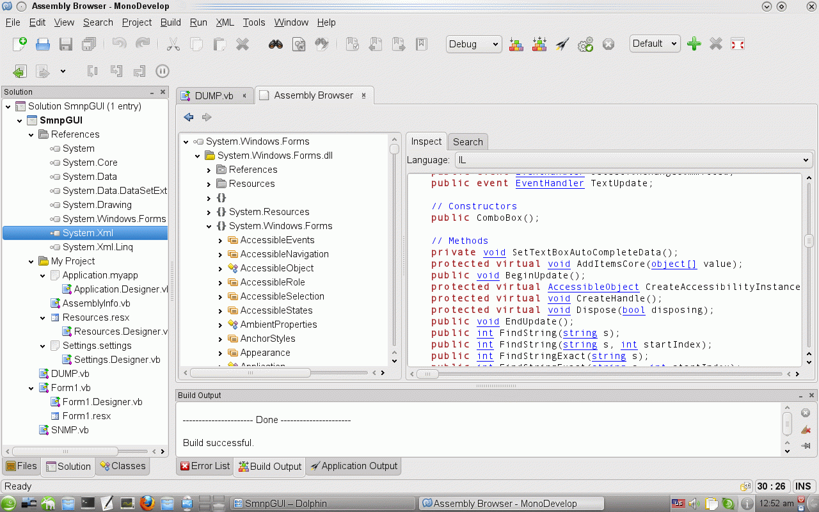Click the Open File toolbar icon

pyautogui.click(x=43, y=44)
